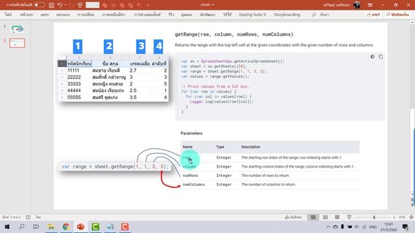Image resolution: width=415 pixels, height=233 pixels.
Task: Switch to the Transitions ribbon tab
Action: [x=86, y=14]
